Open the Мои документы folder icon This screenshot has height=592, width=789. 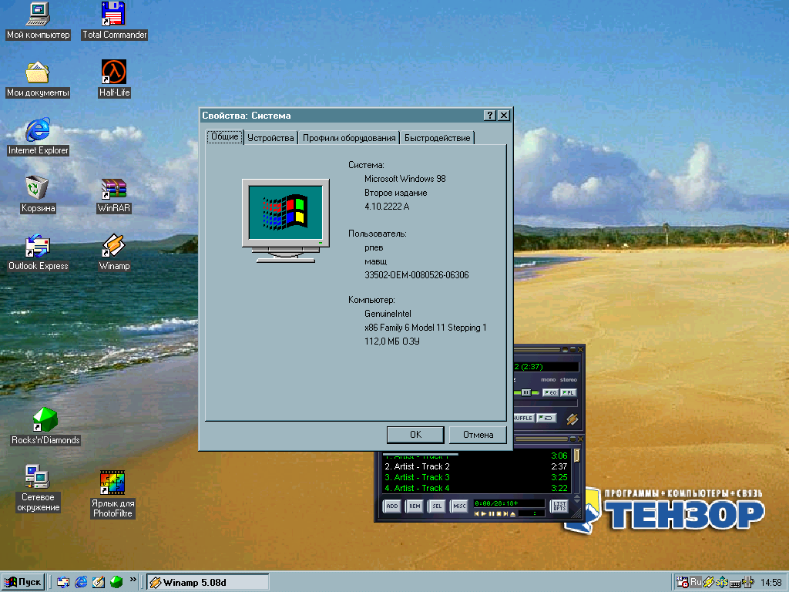tap(38, 79)
